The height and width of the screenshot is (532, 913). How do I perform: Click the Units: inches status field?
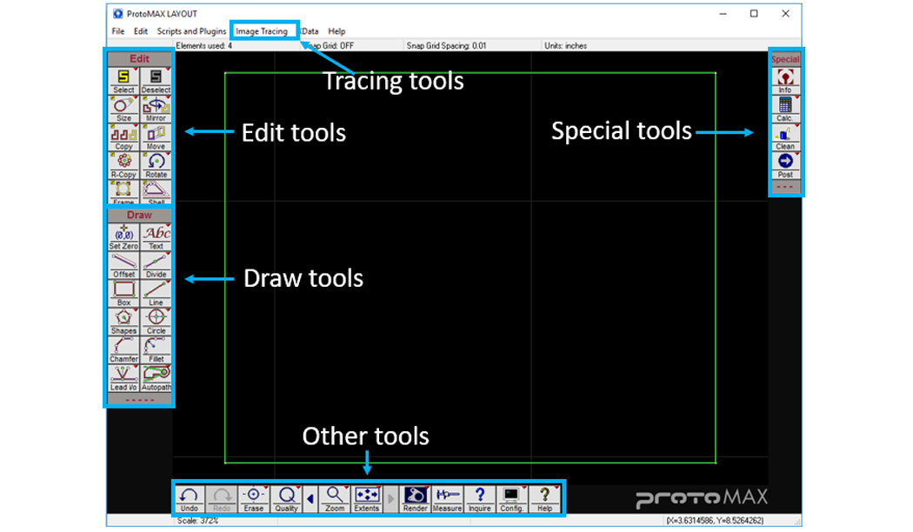coord(565,45)
